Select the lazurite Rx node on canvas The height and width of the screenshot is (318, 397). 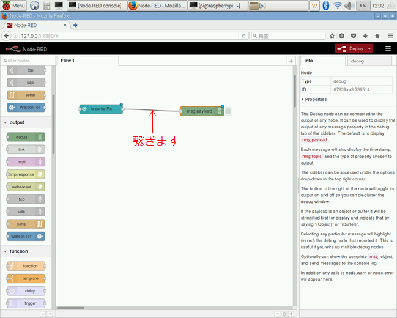(x=101, y=109)
